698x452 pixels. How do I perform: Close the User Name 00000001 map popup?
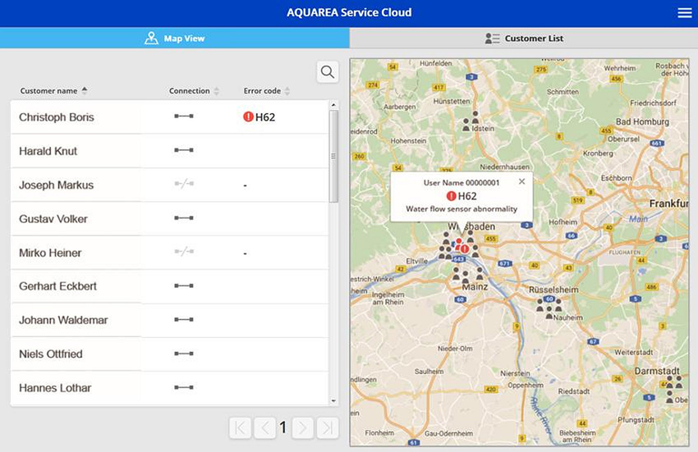(x=521, y=181)
